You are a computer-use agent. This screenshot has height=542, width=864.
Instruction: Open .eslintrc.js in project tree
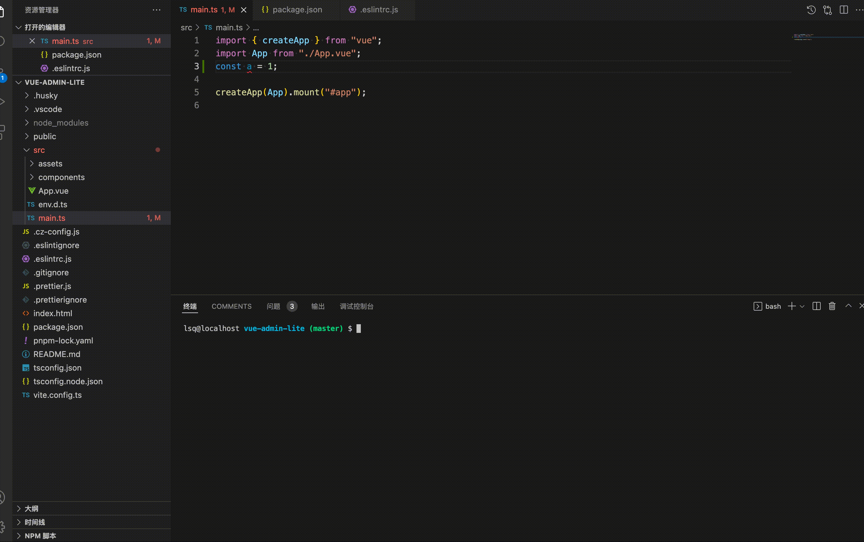tap(92, 259)
